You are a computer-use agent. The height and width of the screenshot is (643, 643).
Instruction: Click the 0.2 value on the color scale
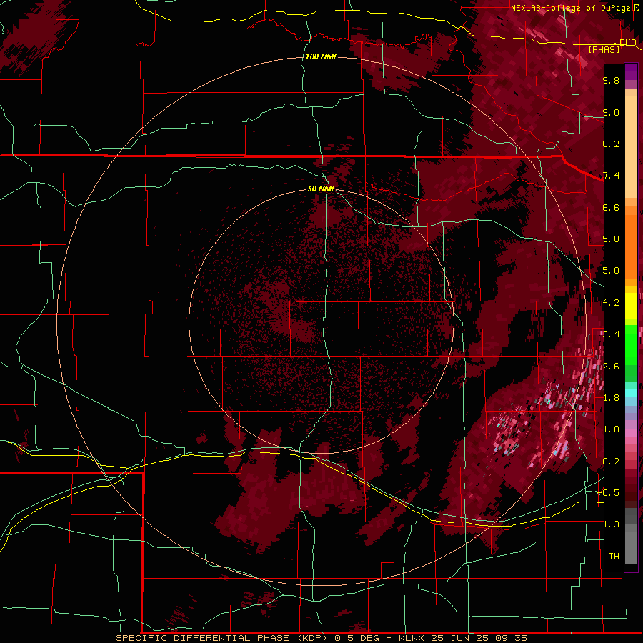[611, 462]
